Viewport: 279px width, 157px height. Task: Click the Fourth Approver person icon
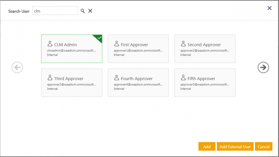(116, 78)
